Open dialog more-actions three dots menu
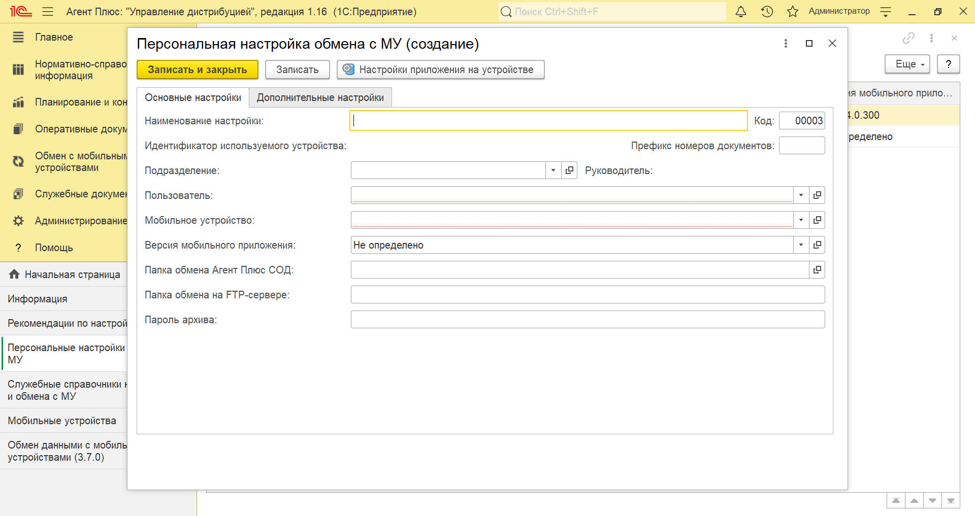975x516 pixels. click(786, 44)
